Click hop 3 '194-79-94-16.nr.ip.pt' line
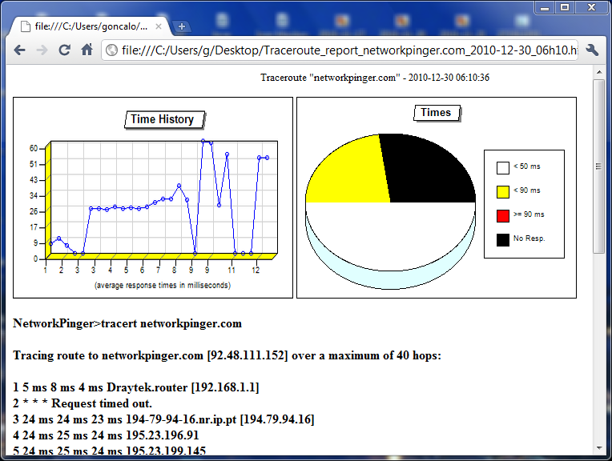This screenshot has width=612, height=461. (x=163, y=419)
